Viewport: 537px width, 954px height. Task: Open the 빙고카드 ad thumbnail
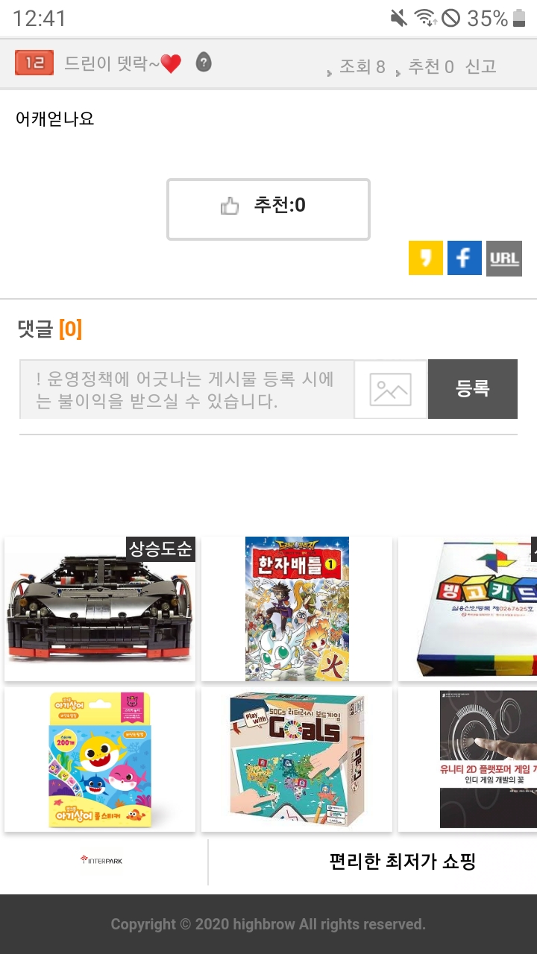click(468, 609)
